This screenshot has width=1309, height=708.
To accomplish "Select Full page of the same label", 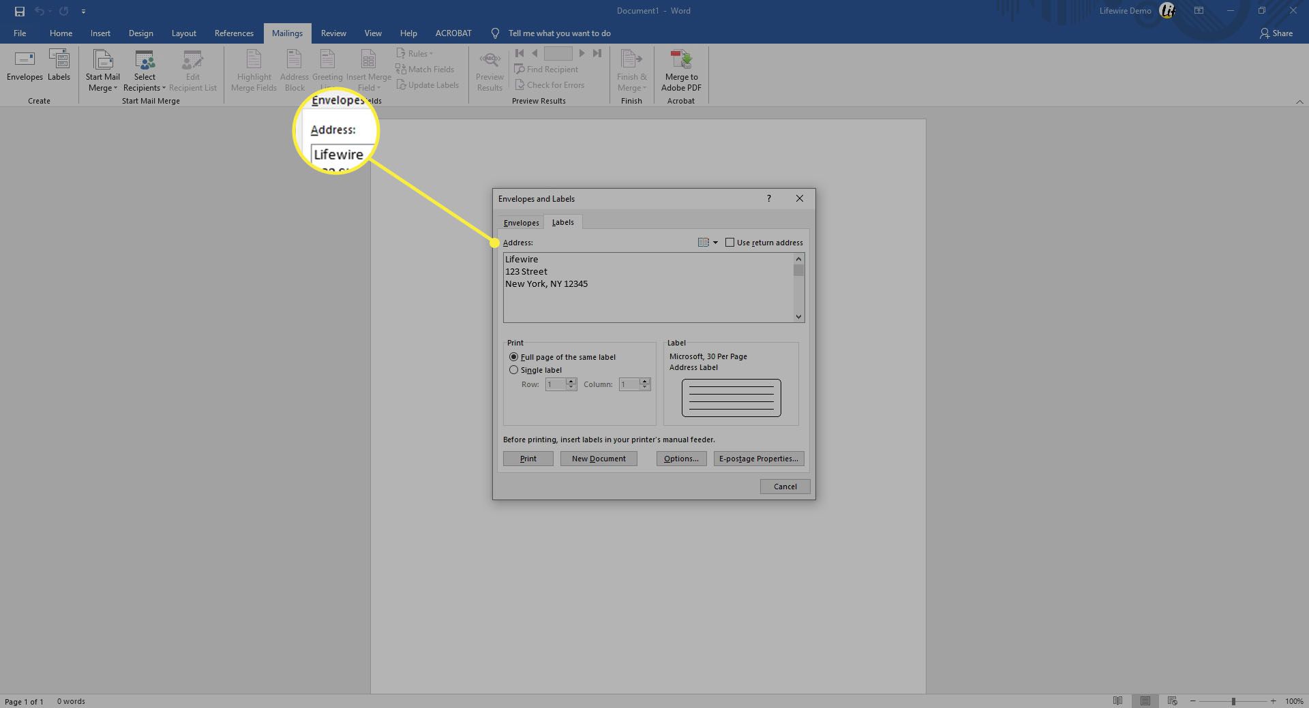I will tap(513, 357).
